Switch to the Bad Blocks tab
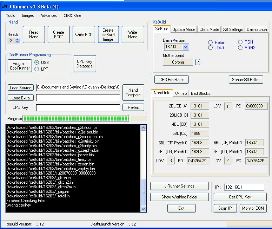This screenshot has width=272, height=229. tap(200, 93)
